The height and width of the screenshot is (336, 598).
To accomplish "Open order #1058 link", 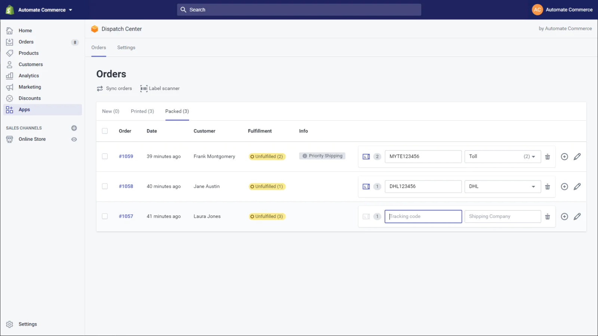I will point(126,186).
